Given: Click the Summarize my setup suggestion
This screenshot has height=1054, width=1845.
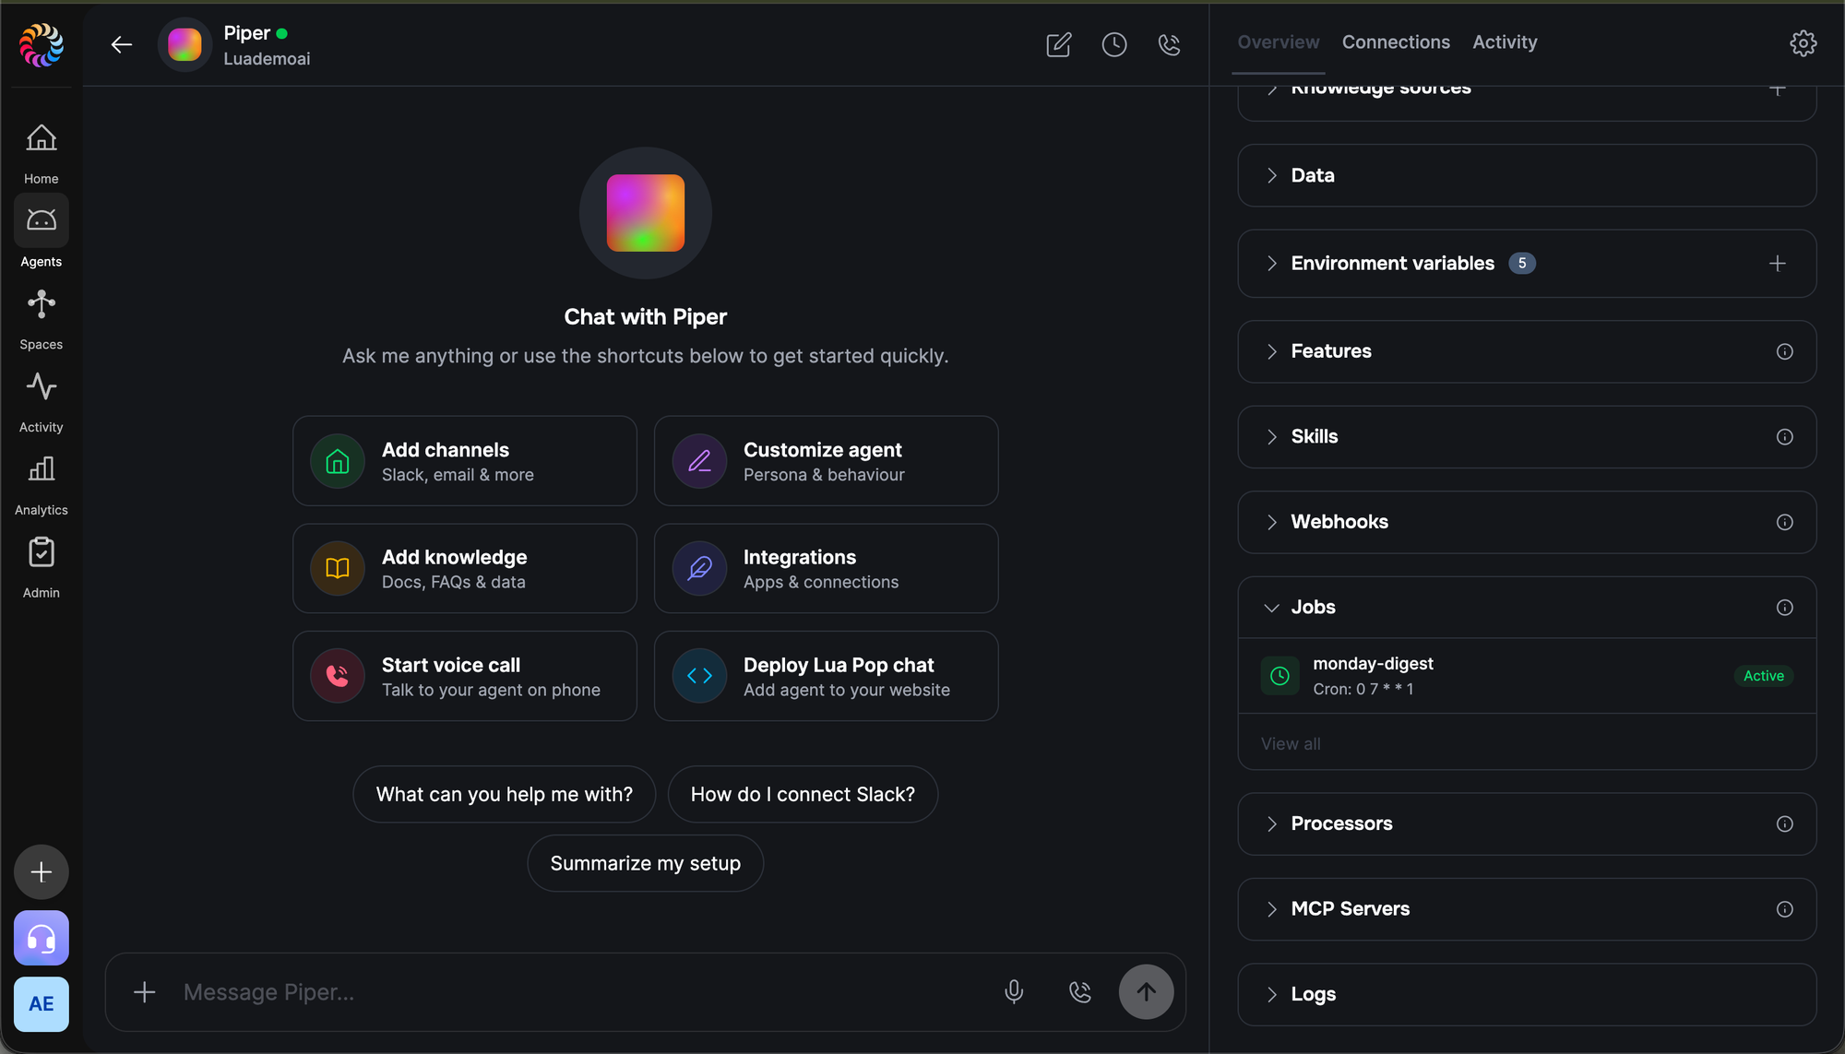Looking at the screenshot, I should [x=645, y=863].
